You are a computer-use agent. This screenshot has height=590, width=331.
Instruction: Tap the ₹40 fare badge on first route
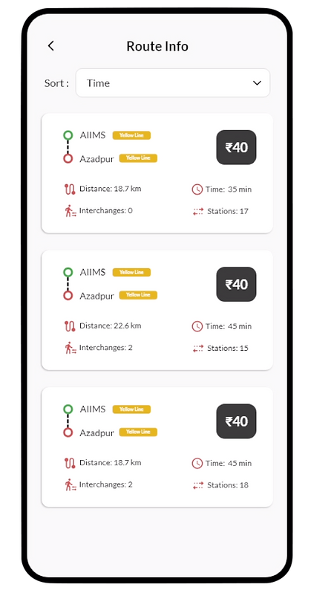pyautogui.click(x=236, y=147)
